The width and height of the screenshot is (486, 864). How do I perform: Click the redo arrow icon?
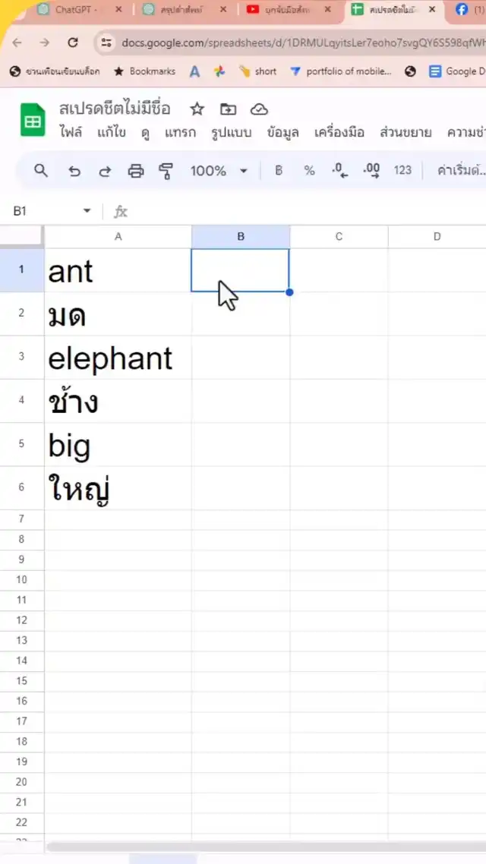pyautogui.click(x=105, y=171)
